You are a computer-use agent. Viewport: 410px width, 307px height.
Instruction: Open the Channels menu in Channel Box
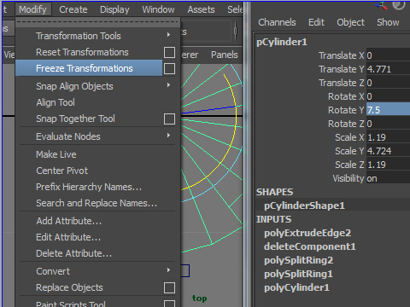click(277, 22)
